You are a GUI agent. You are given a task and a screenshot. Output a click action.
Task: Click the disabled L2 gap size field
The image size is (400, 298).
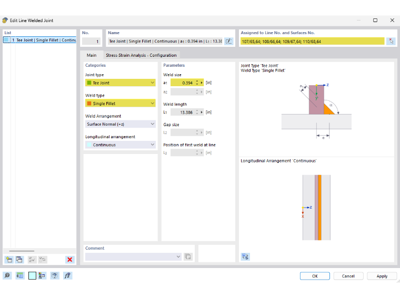click(x=187, y=132)
